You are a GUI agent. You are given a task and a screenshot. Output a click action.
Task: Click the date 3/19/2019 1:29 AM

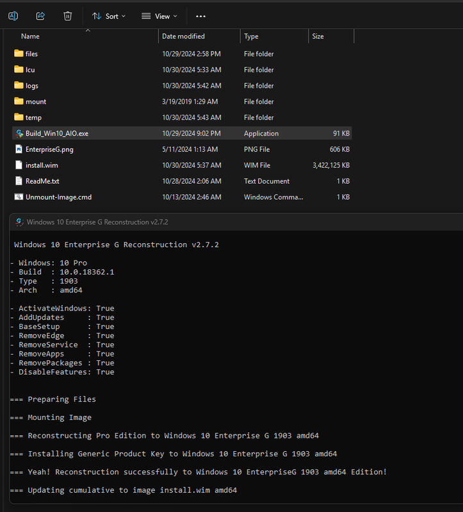point(190,102)
